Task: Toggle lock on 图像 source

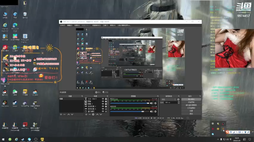Action: click(106, 101)
